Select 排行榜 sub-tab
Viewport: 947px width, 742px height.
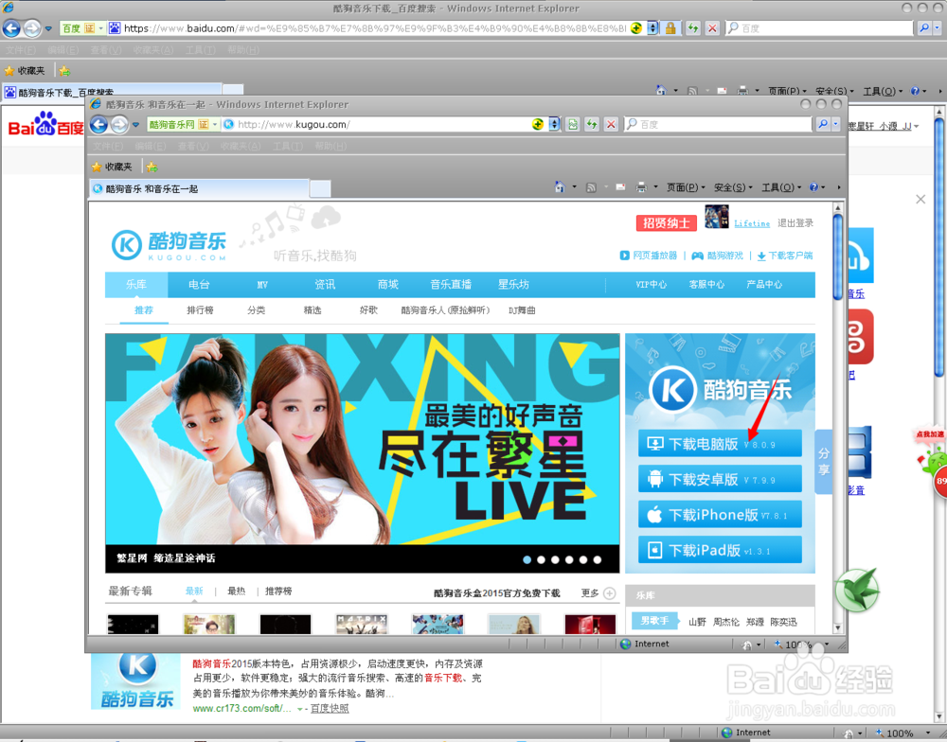click(200, 310)
